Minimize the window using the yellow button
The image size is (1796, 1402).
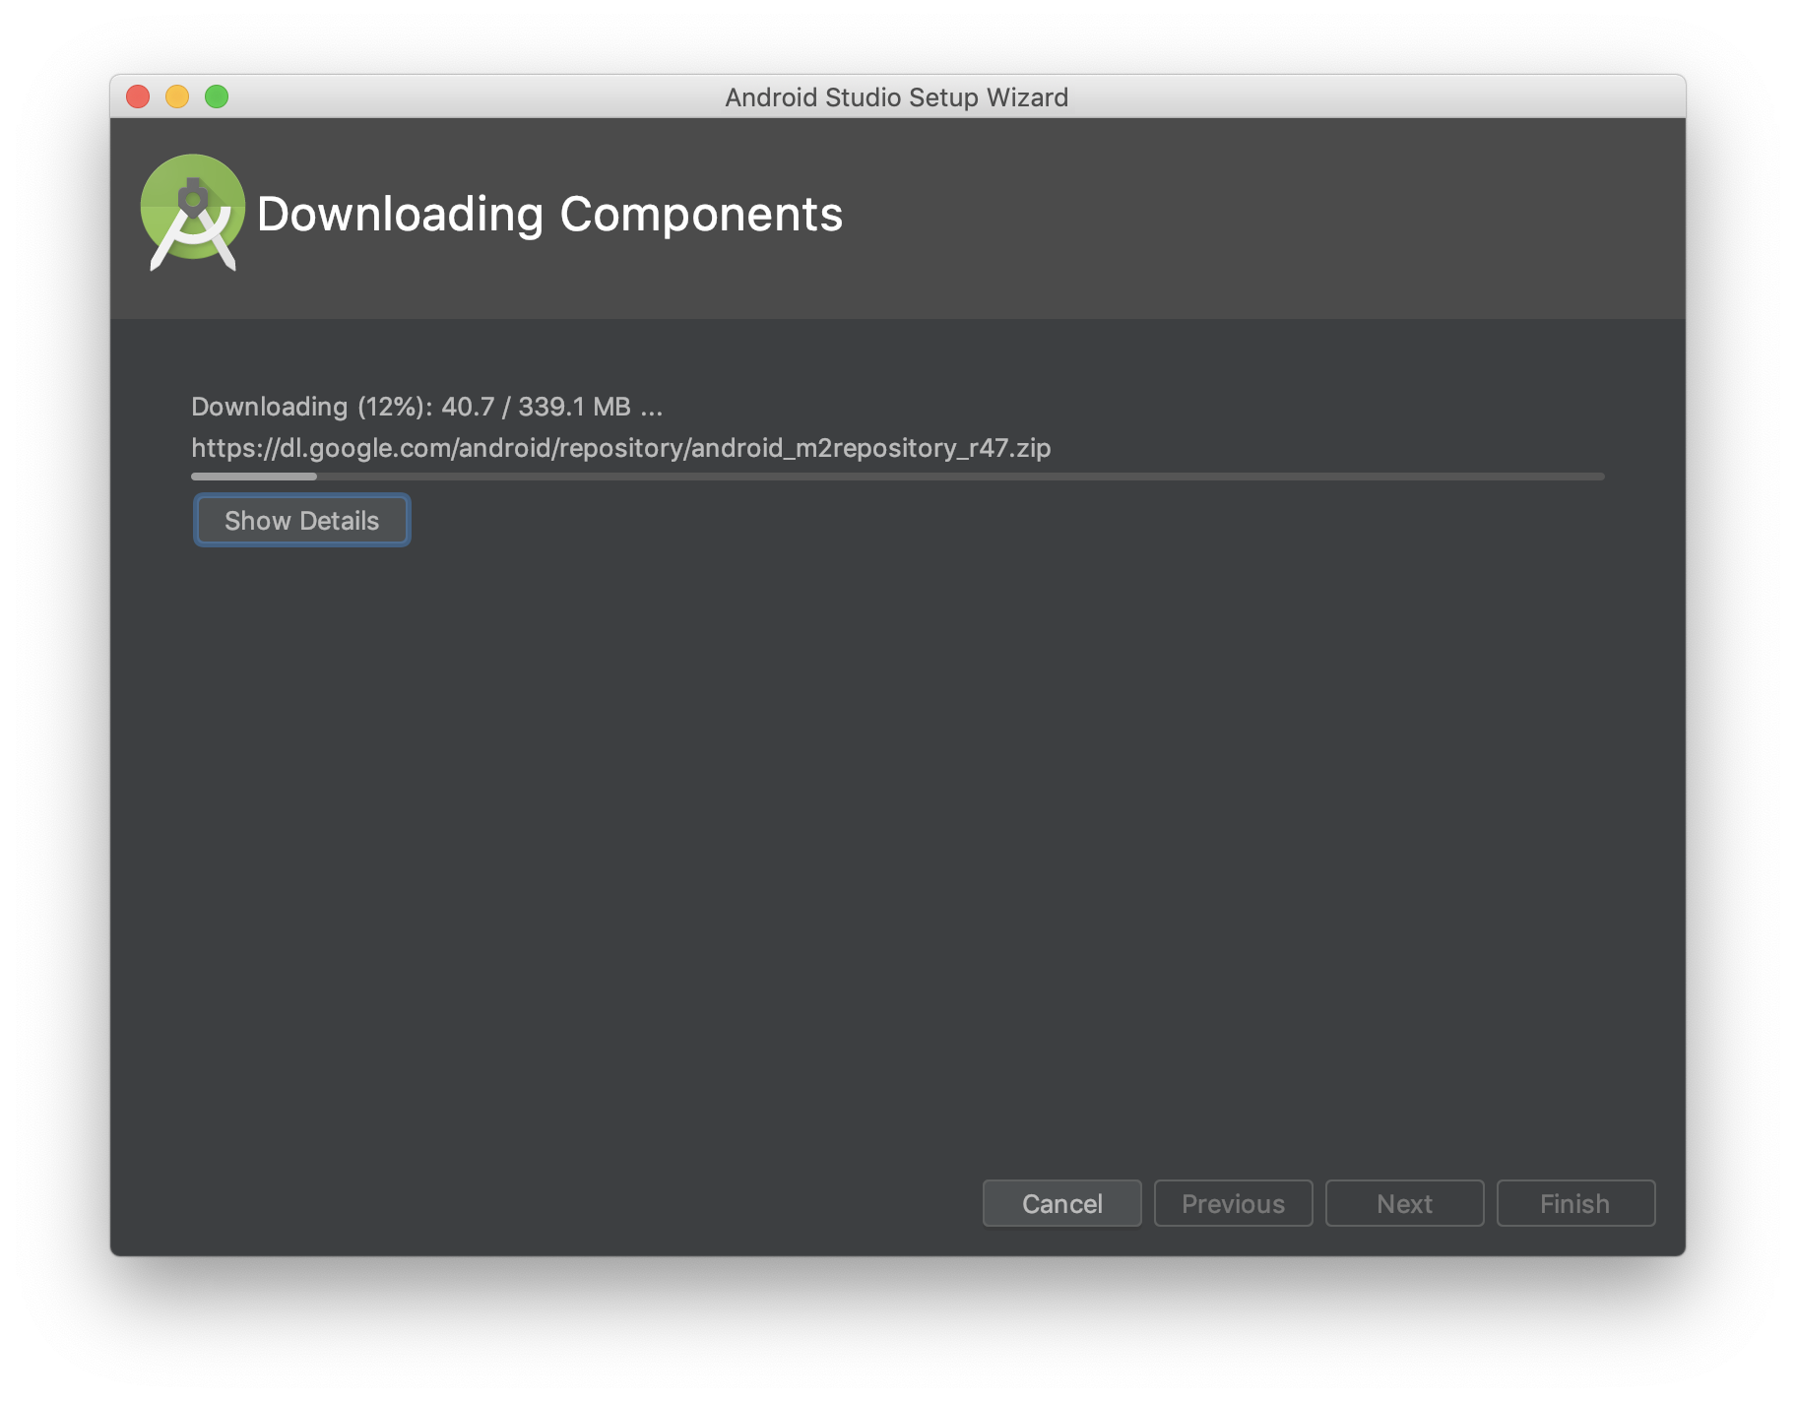[x=177, y=96]
